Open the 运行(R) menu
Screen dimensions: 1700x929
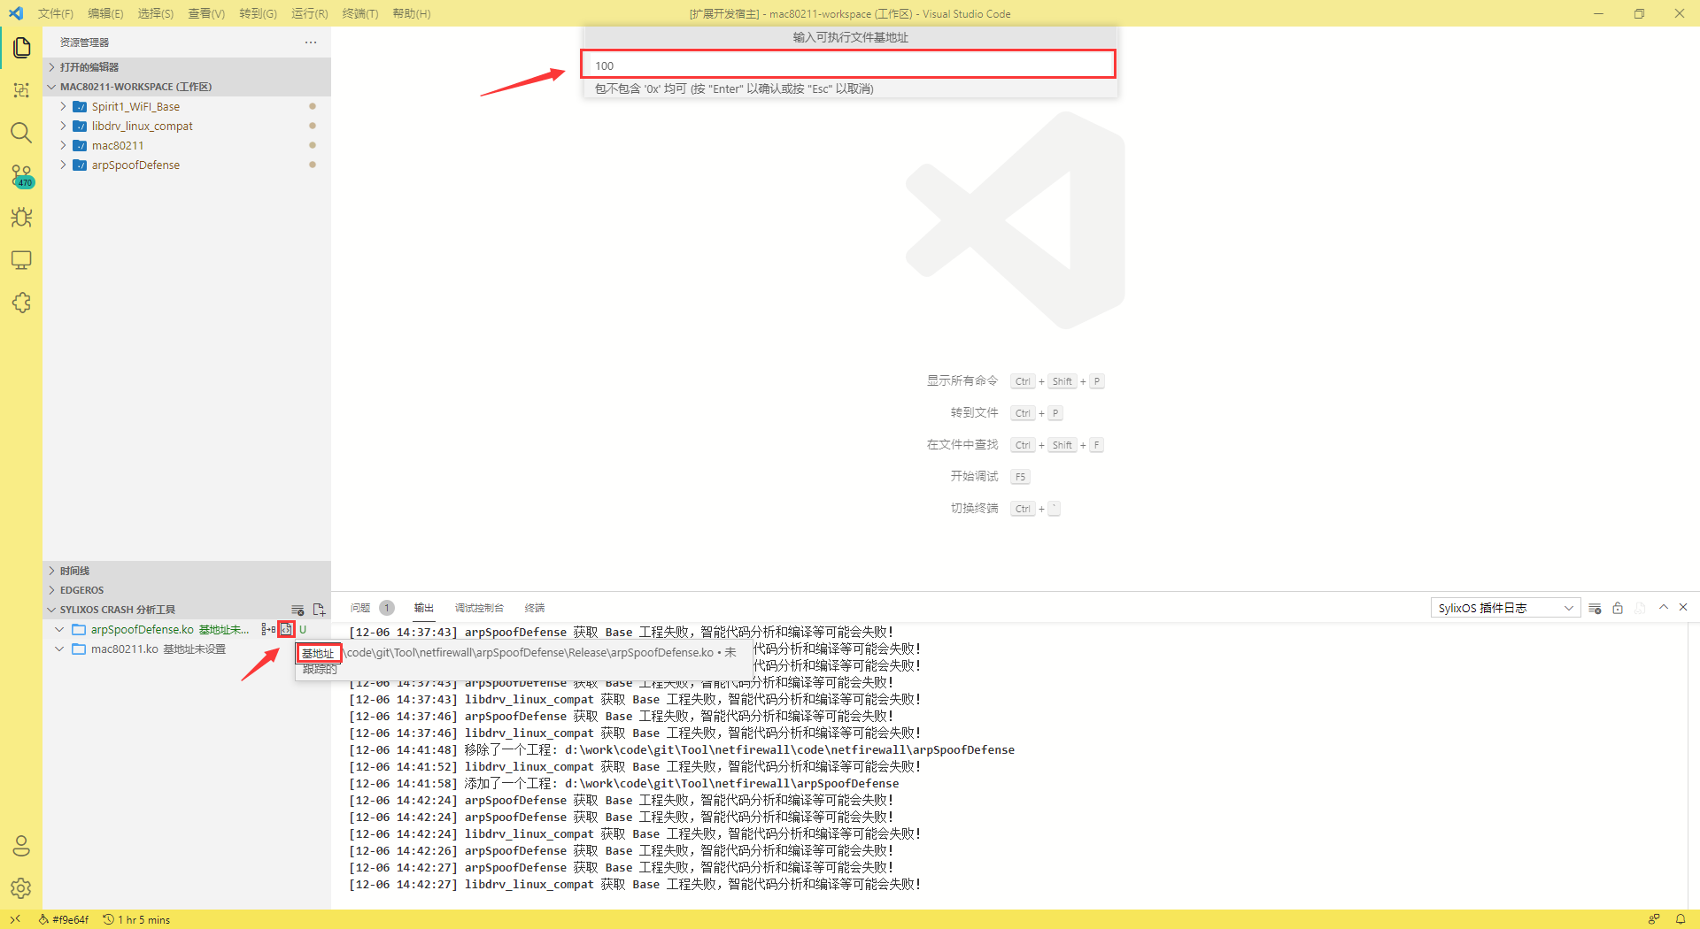pos(309,13)
